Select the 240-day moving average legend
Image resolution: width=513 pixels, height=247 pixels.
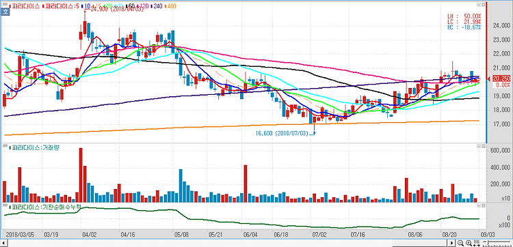pos(157,6)
